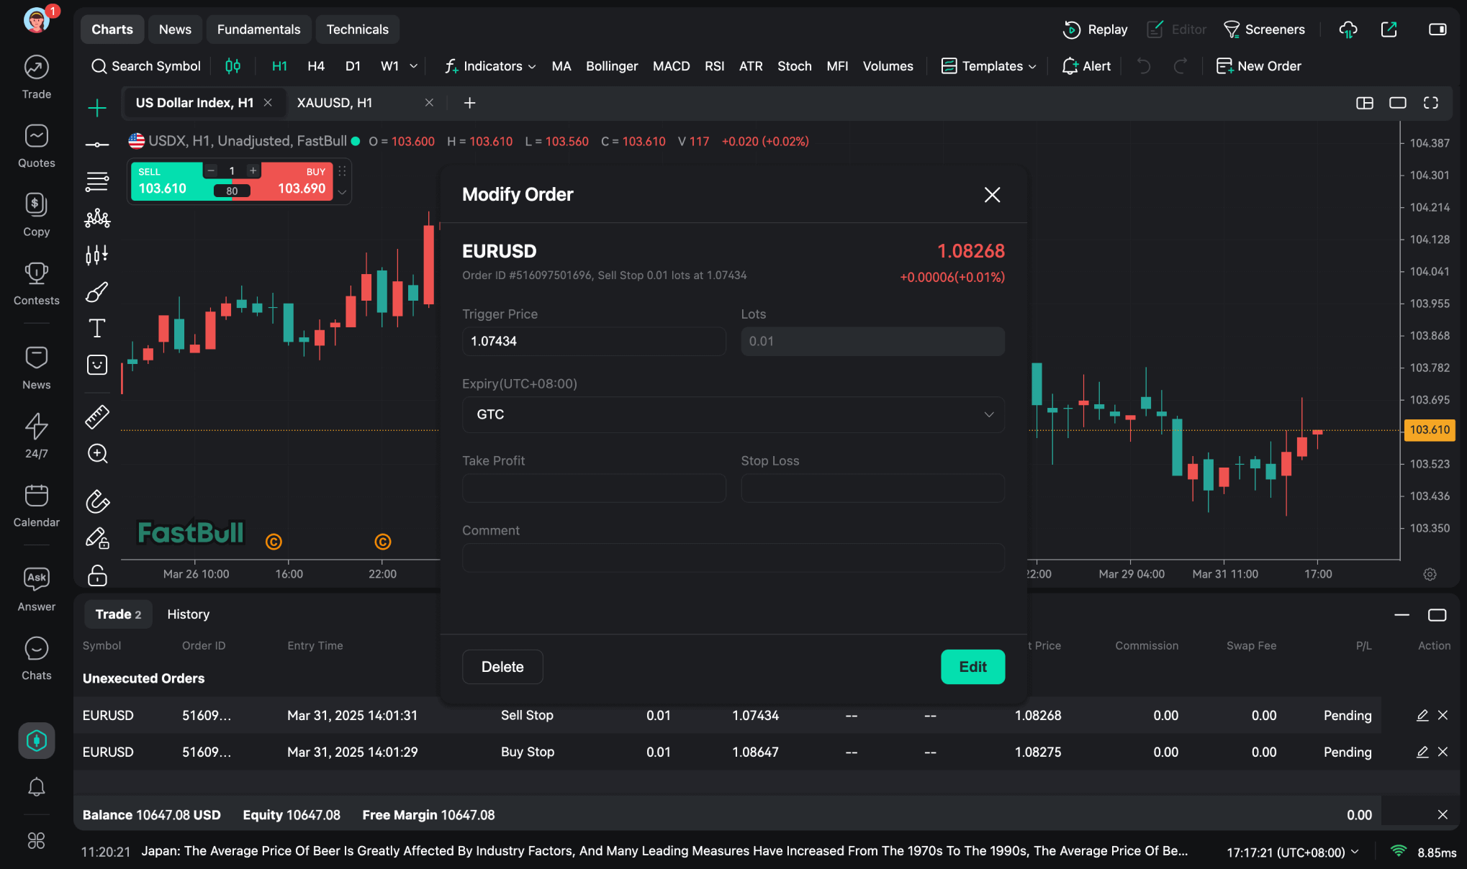Click the green Edit button

point(972,667)
